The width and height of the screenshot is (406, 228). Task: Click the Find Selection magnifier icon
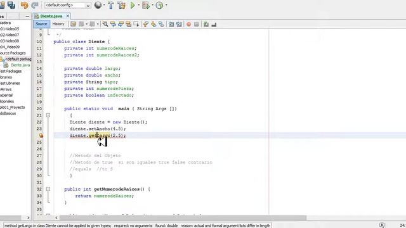105,24
